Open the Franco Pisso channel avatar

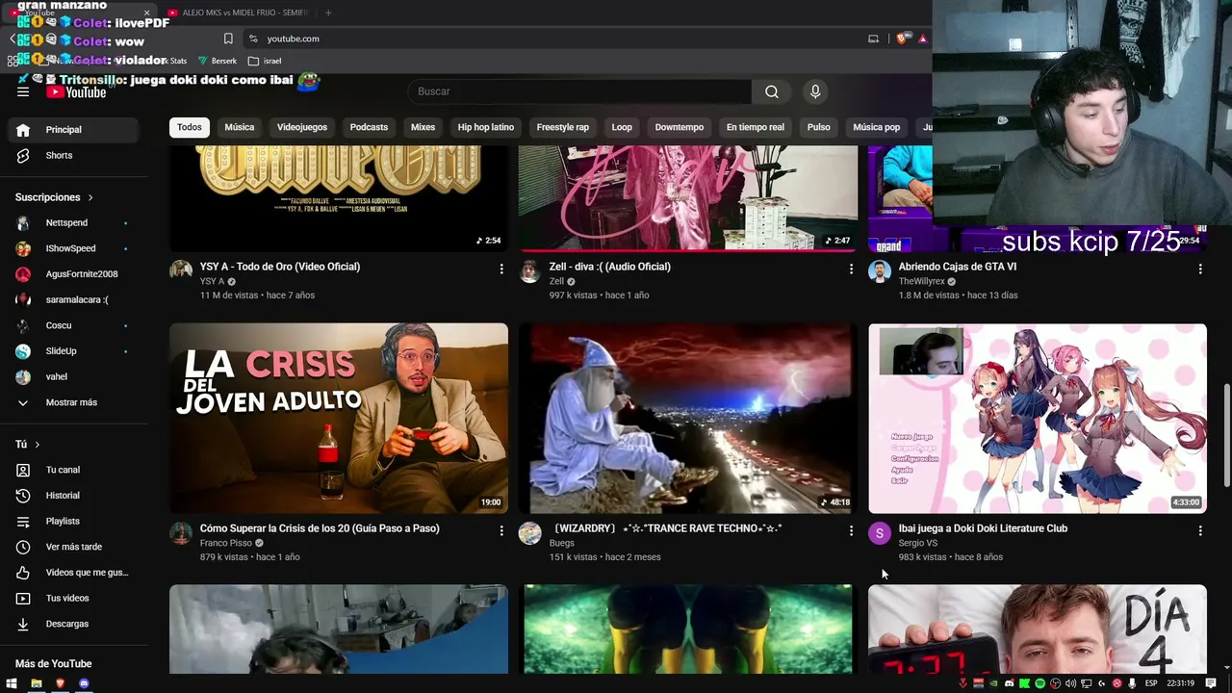(x=181, y=532)
